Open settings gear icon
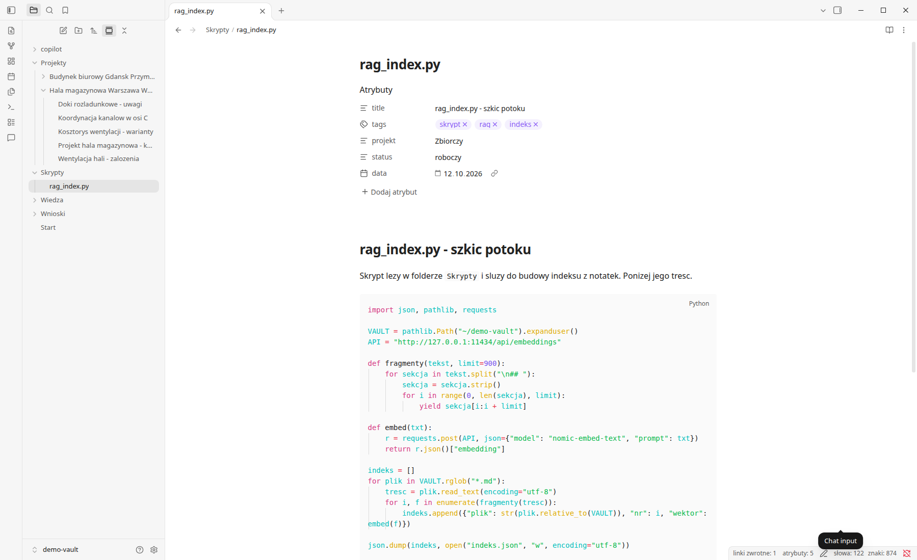917x560 pixels. (154, 550)
